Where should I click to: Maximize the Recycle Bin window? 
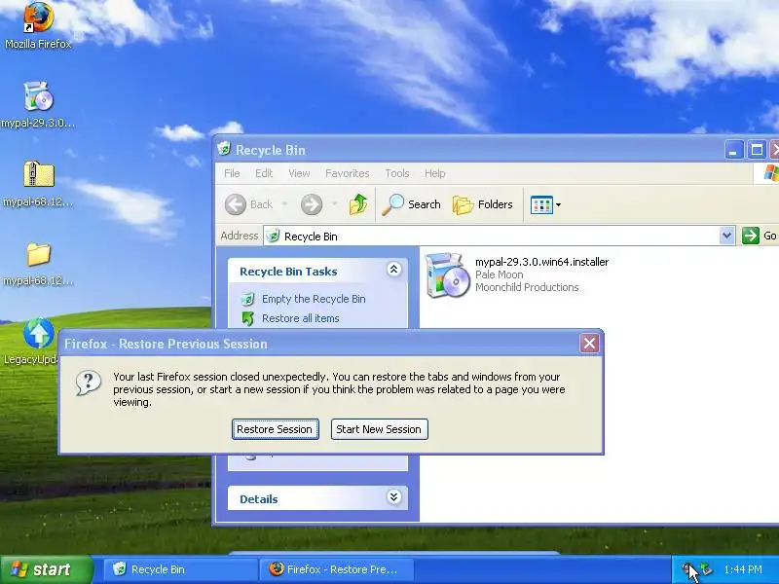click(x=757, y=150)
